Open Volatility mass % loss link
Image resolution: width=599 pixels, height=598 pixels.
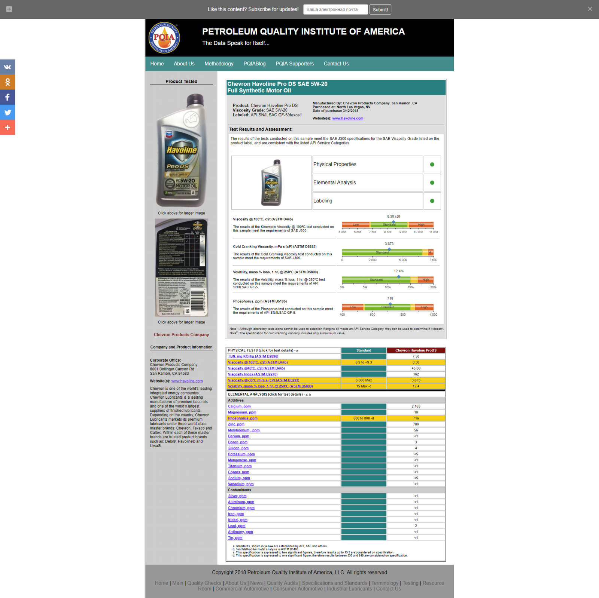tap(270, 386)
